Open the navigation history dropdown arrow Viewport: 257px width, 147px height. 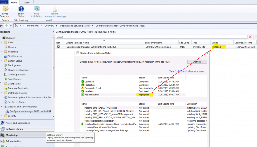11,26
